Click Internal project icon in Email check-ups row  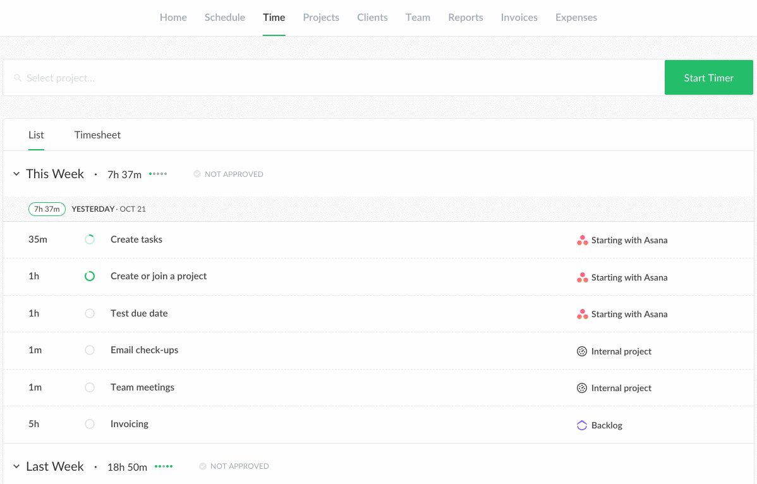(582, 351)
